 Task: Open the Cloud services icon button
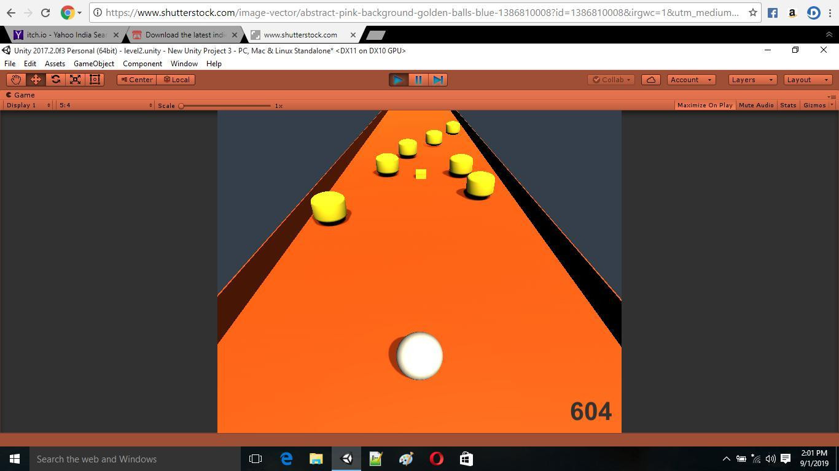tap(651, 80)
